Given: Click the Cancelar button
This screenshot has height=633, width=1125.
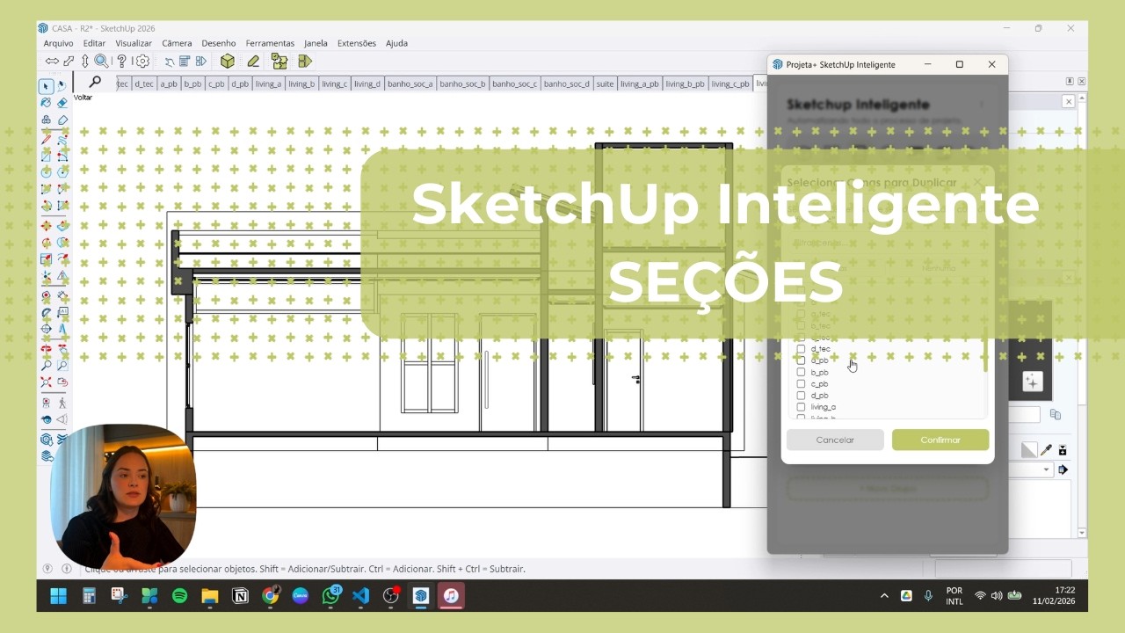Looking at the screenshot, I should (x=835, y=440).
